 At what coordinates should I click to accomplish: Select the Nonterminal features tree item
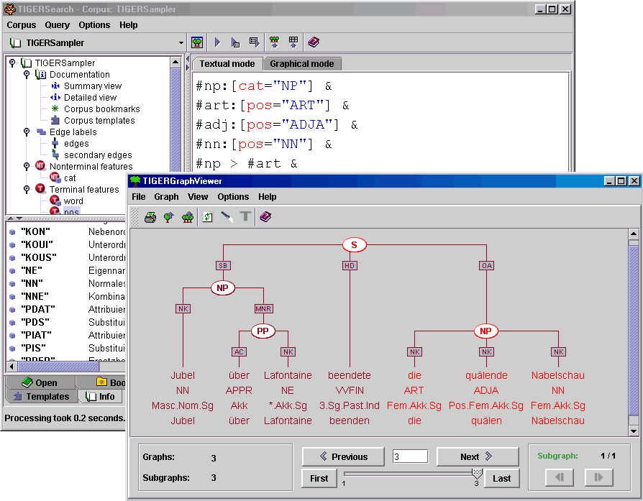[x=91, y=167]
